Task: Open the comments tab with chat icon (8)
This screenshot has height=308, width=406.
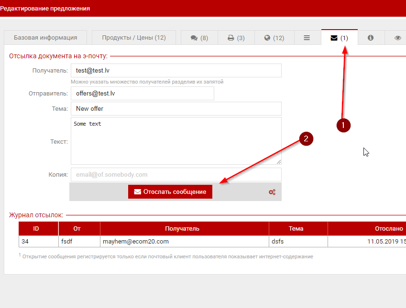Action: pos(199,38)
